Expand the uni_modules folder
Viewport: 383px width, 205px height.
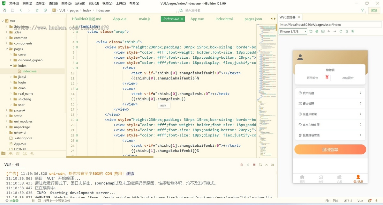tap(7, 121)
